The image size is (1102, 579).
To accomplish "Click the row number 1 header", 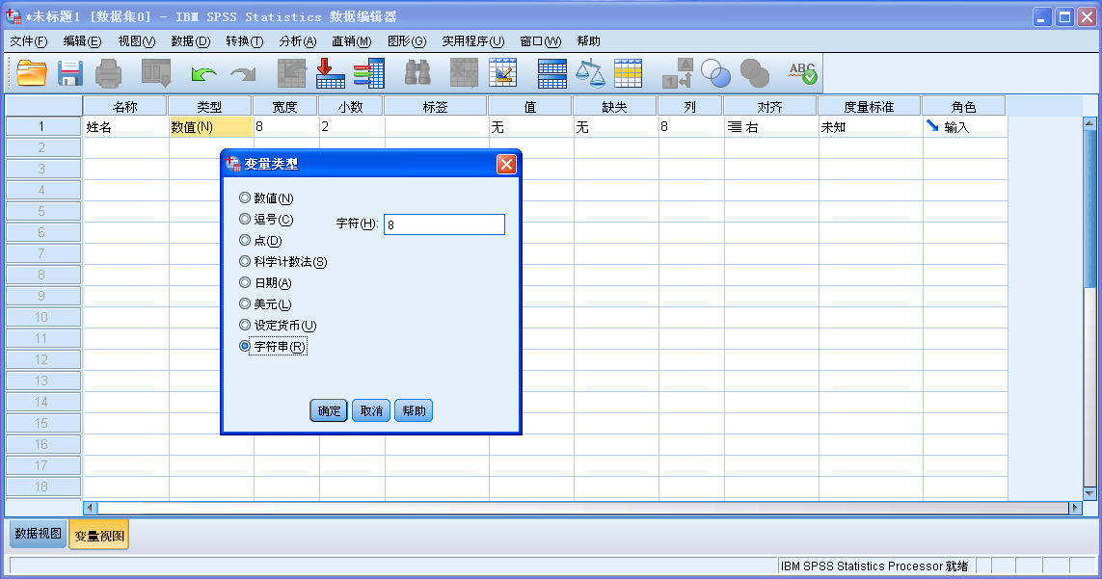I will (42, 126).
